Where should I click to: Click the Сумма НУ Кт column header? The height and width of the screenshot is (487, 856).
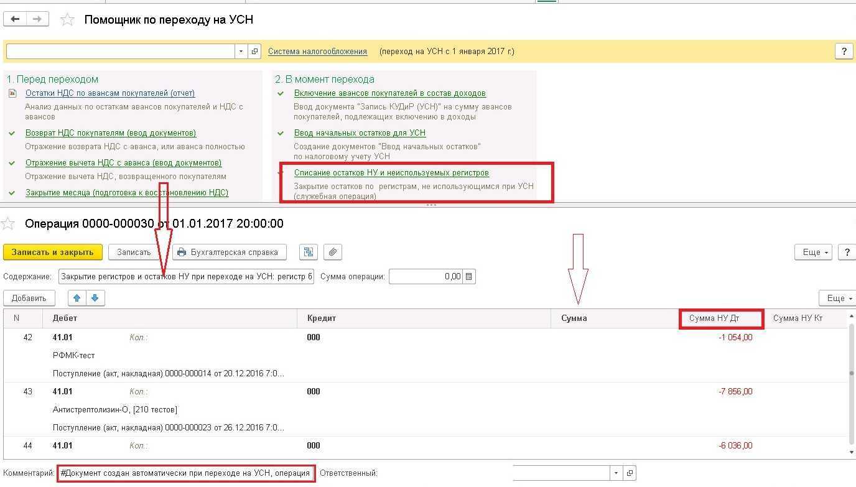806,318
